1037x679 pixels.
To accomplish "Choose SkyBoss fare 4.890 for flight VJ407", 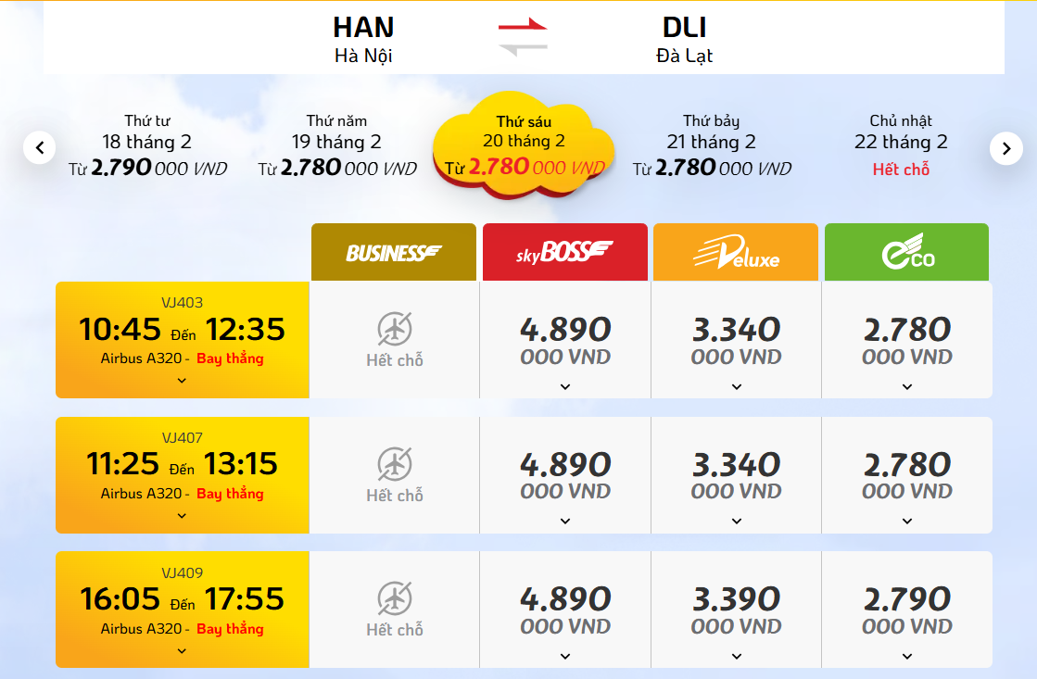I will click(x=565, y=474).
